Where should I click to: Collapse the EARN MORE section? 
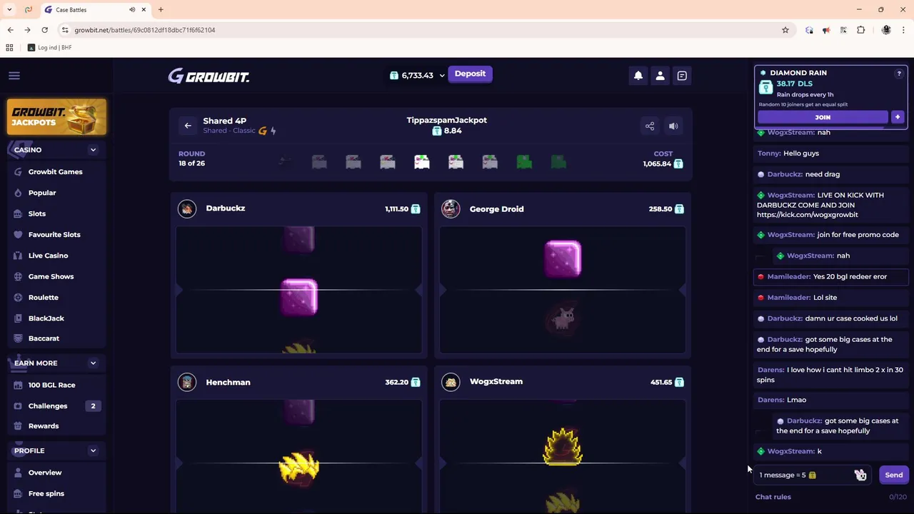[x=93, y=363]
